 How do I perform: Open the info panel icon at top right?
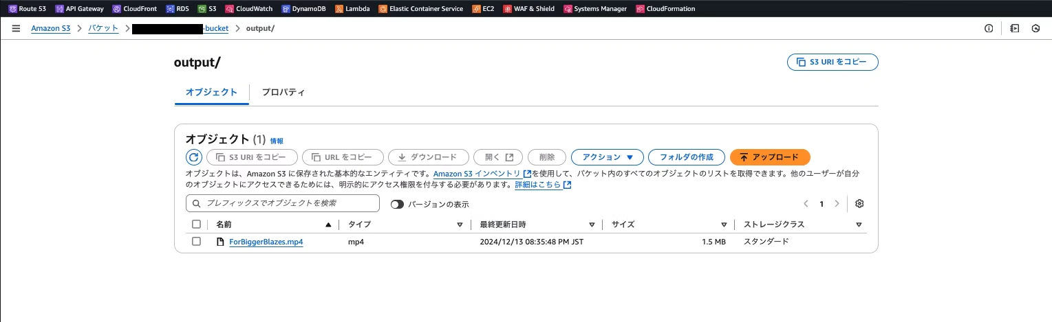(x=989, y=29)
